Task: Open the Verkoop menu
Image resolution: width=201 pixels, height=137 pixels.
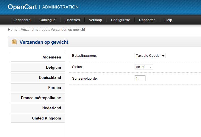Action: click(95, 20)
